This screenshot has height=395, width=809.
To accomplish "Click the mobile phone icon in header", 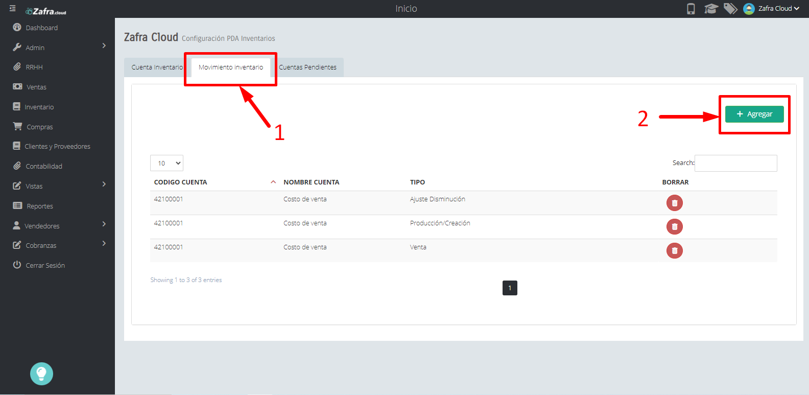I will pyautogui.click(x=691, y=9).
